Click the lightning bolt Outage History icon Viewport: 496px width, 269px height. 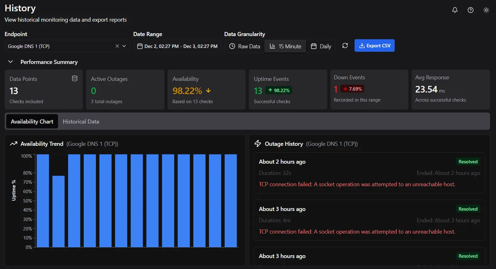point(258,144)
